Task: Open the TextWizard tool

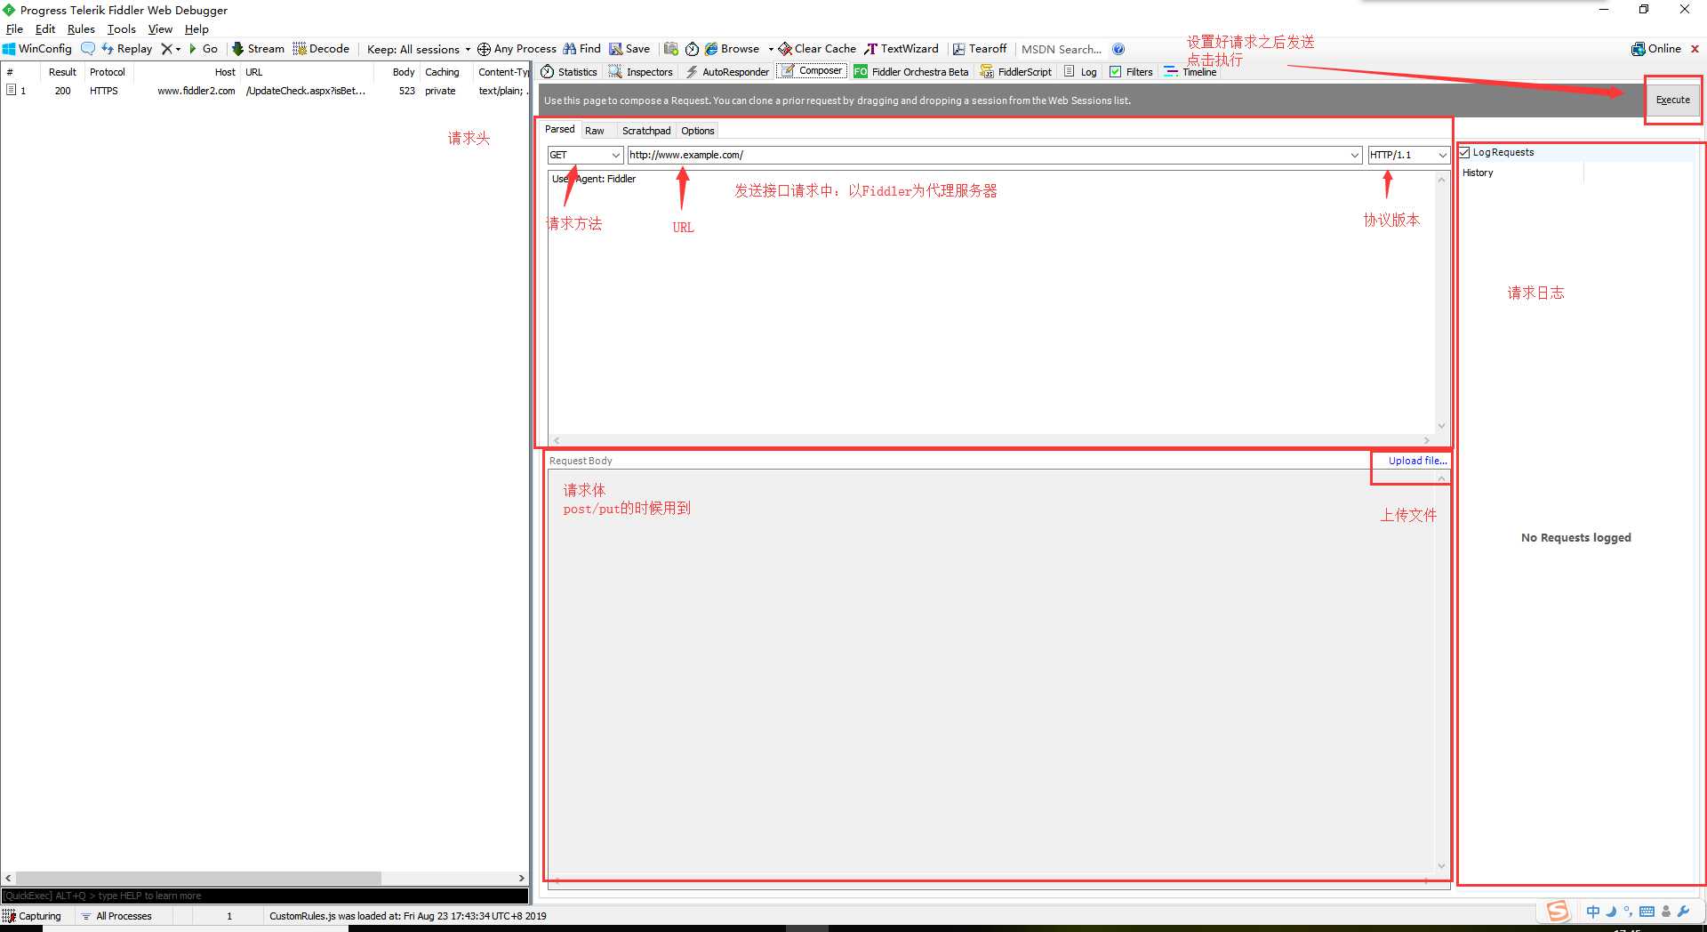Action: click(x=902, y=49)
